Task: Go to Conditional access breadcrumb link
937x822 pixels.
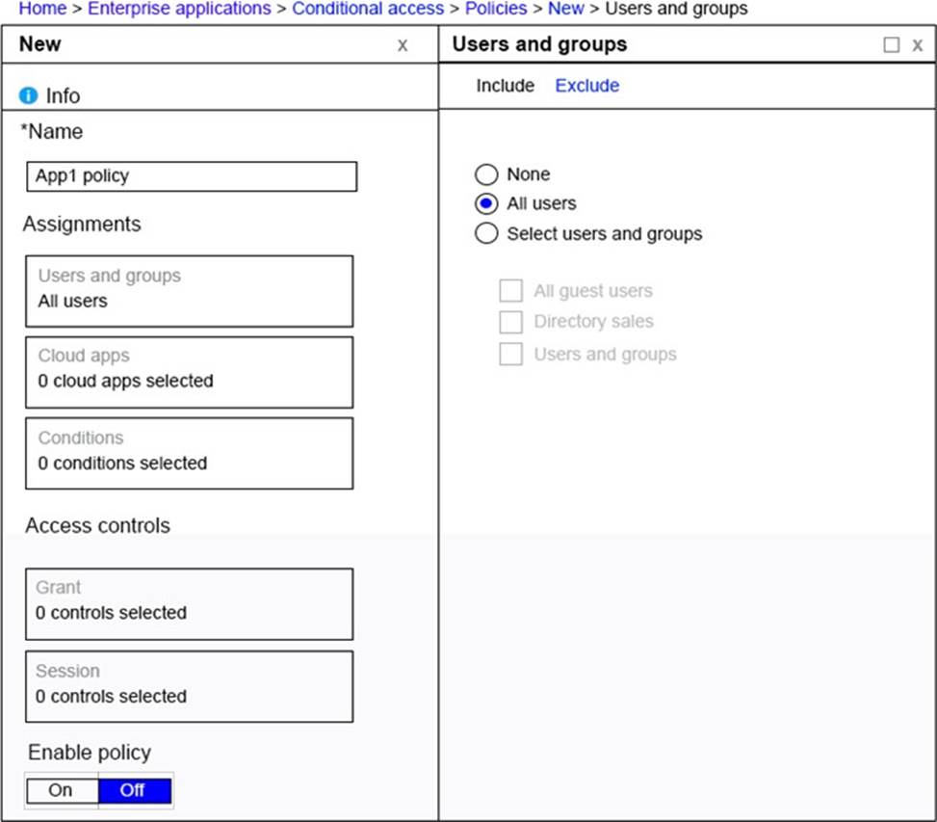Action: tap(368, 9)
